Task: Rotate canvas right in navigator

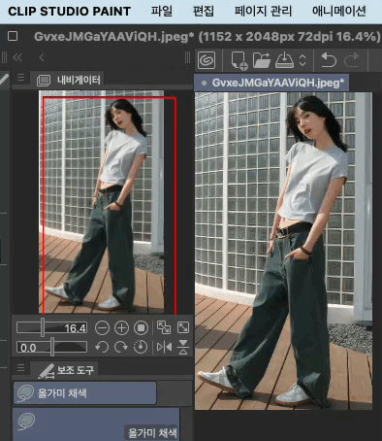Action: point(121,347)
